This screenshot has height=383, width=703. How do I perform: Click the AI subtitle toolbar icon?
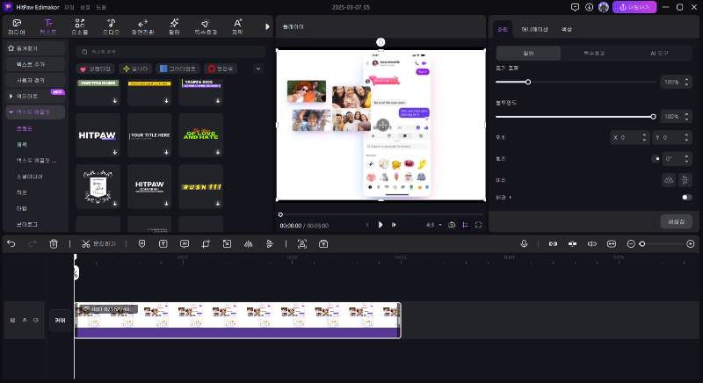tap(185, 243)
